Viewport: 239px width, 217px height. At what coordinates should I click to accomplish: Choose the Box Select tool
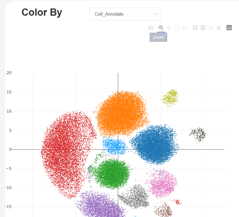point(177,28)
